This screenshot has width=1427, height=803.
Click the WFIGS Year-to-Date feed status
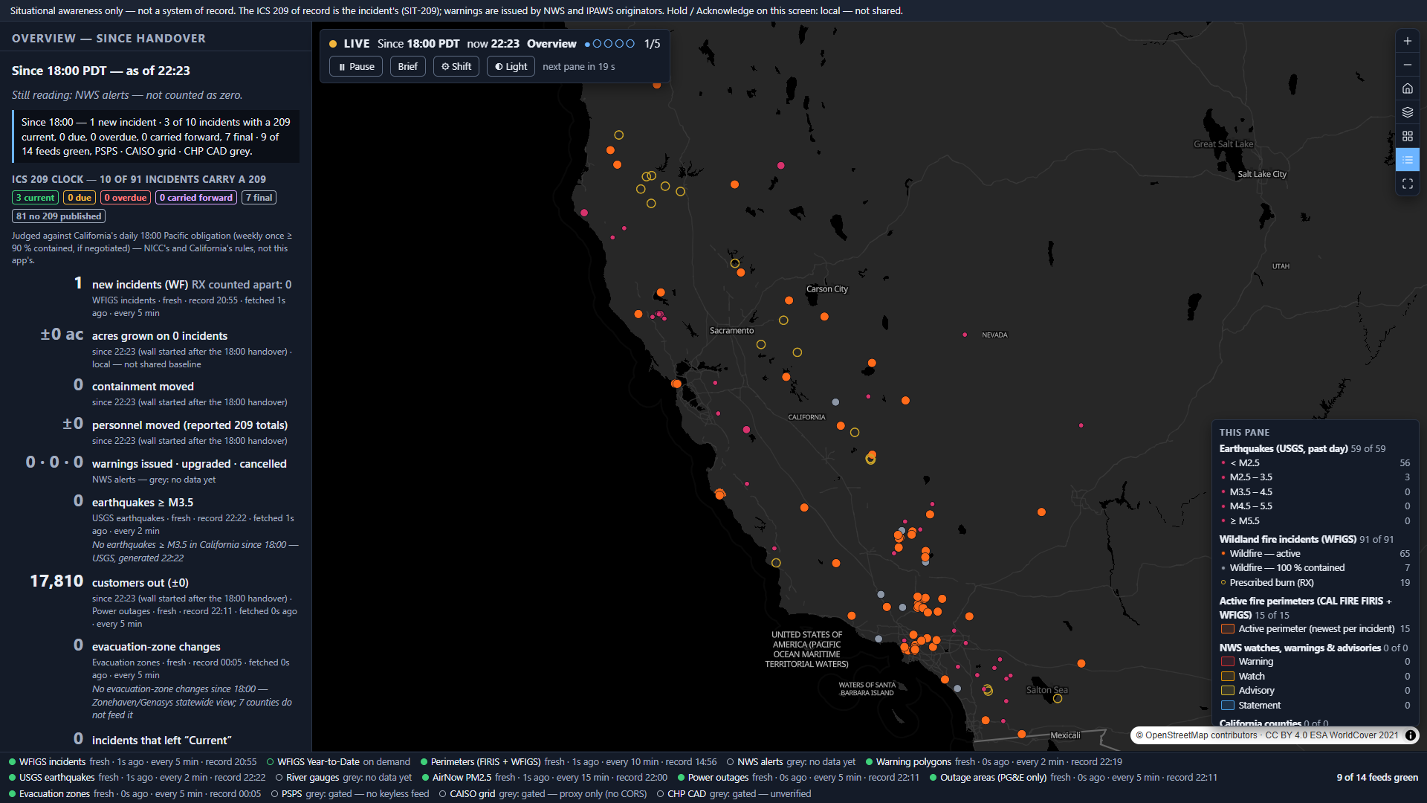(x=338, y=762)
